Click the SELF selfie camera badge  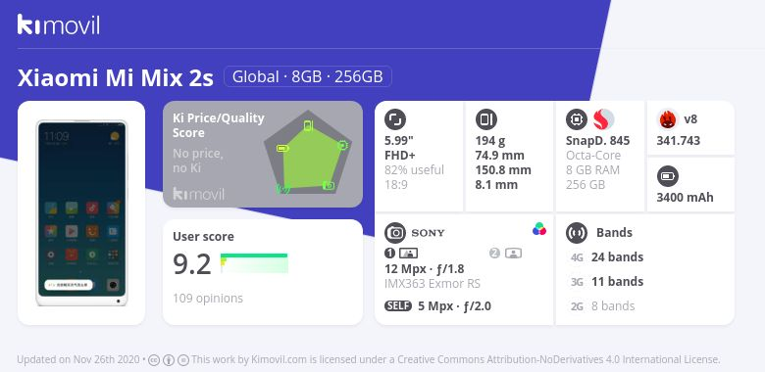click(x=398, y=306)
